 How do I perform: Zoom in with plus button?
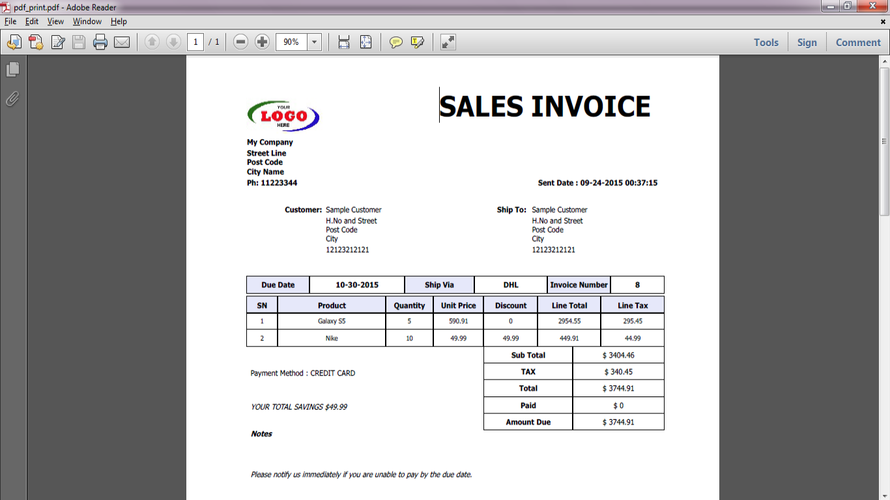coord(262,42)
